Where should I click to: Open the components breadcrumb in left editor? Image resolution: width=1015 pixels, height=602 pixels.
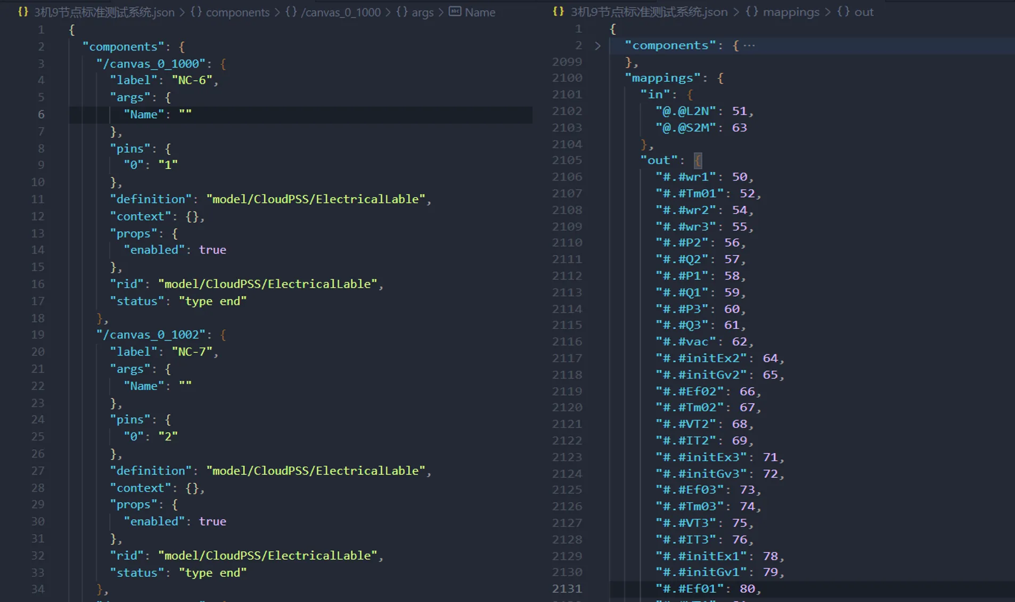(x=238, y=12)
